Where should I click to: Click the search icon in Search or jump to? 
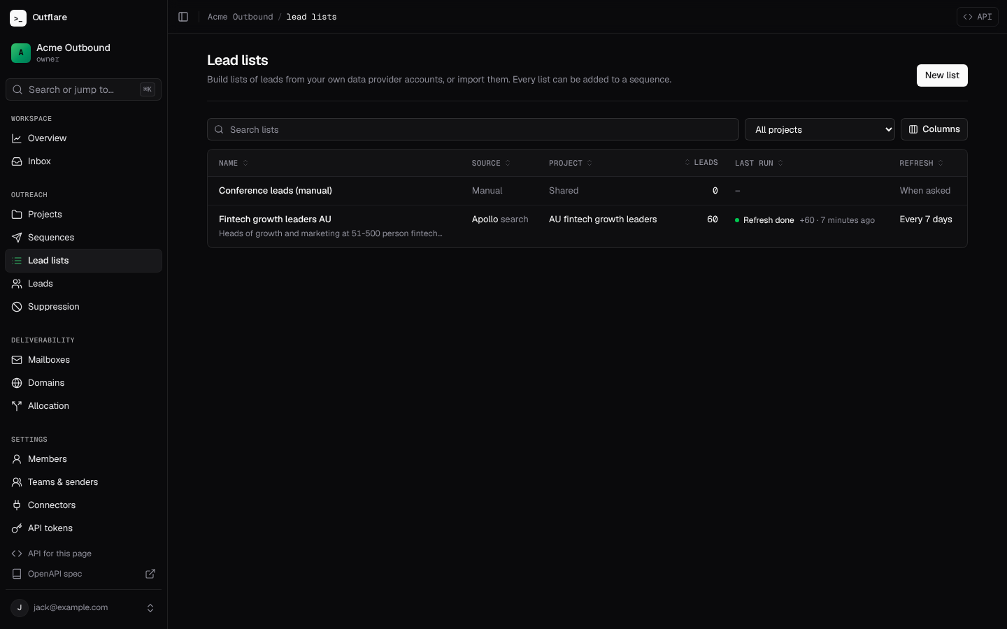click(x=17, y=89)
